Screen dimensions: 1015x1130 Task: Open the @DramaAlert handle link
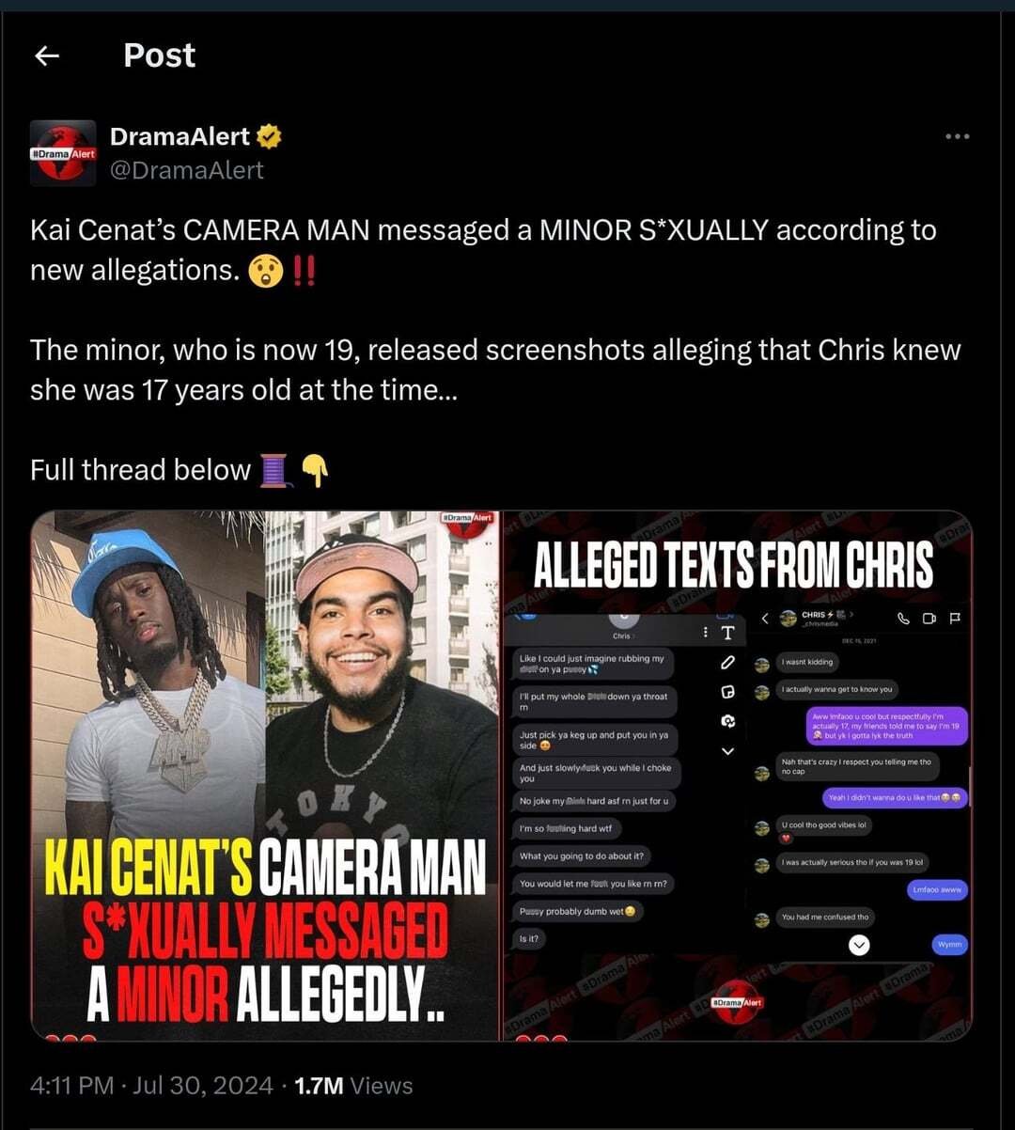(187, 170)
